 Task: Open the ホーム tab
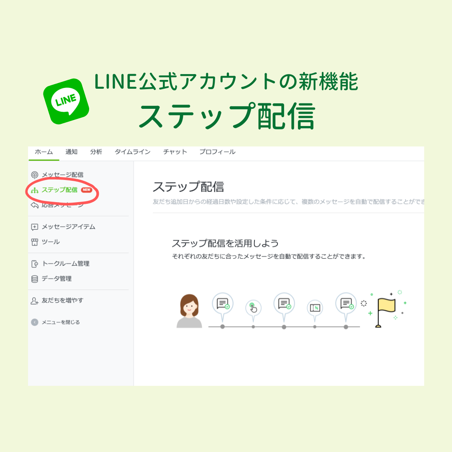click(44, 152)
